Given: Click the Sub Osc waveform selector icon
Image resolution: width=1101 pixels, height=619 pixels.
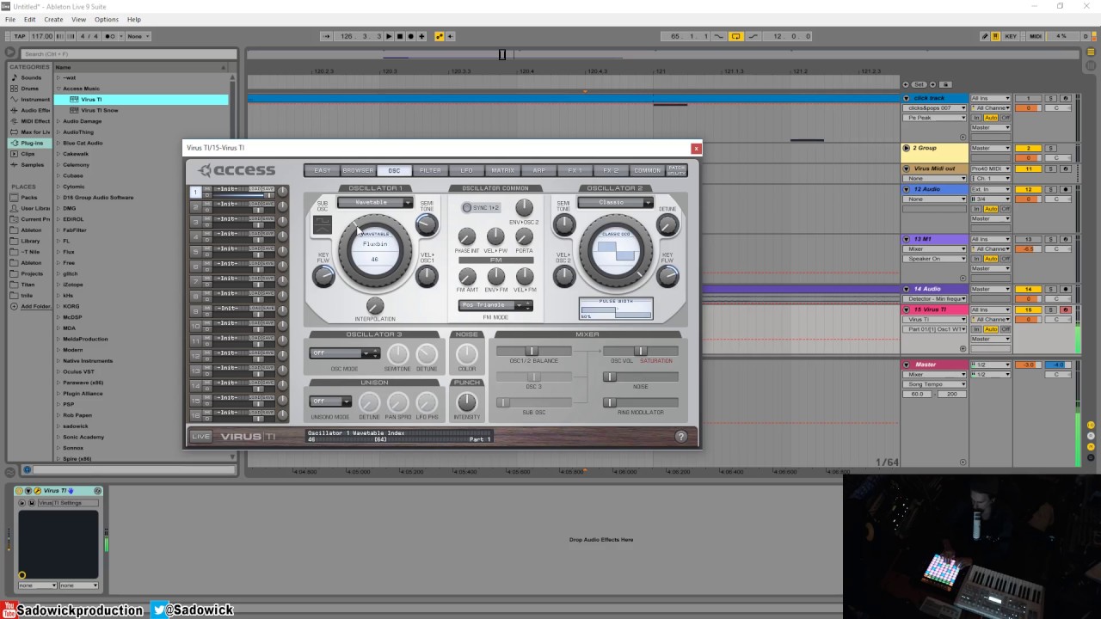Looking at the screenshot, I should (322, 224).
